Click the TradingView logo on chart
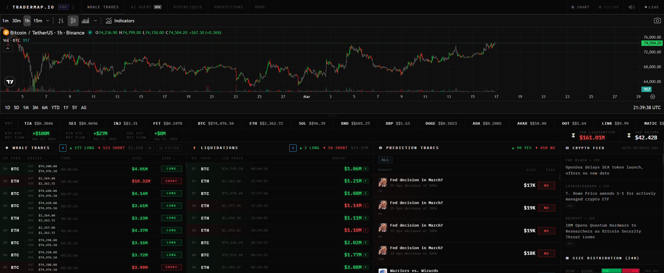The width and height of the screenshot is (664, 273). pos(10,82)
